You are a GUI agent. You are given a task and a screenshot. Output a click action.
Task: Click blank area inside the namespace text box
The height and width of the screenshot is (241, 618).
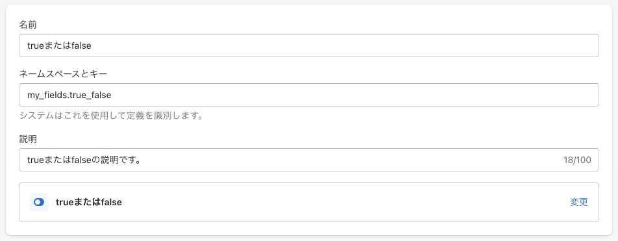tap(354, 95)
